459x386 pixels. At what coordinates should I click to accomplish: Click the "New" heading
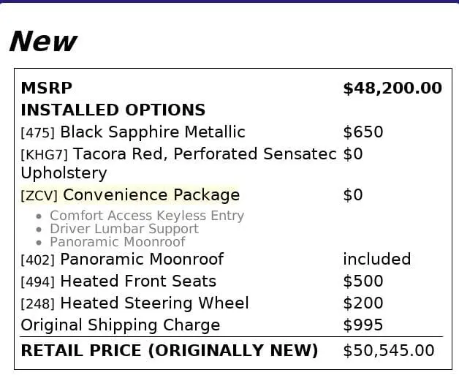point(42,41)
